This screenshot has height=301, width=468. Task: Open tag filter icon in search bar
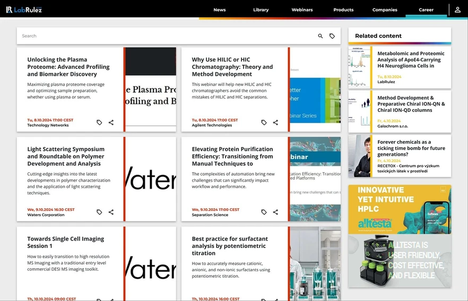pyautogui.click(x=332, y=36)
